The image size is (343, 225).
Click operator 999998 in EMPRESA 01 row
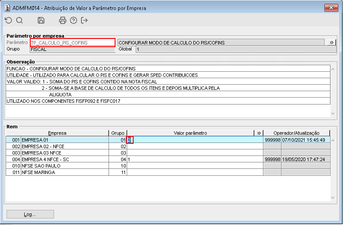coord(272,140)
